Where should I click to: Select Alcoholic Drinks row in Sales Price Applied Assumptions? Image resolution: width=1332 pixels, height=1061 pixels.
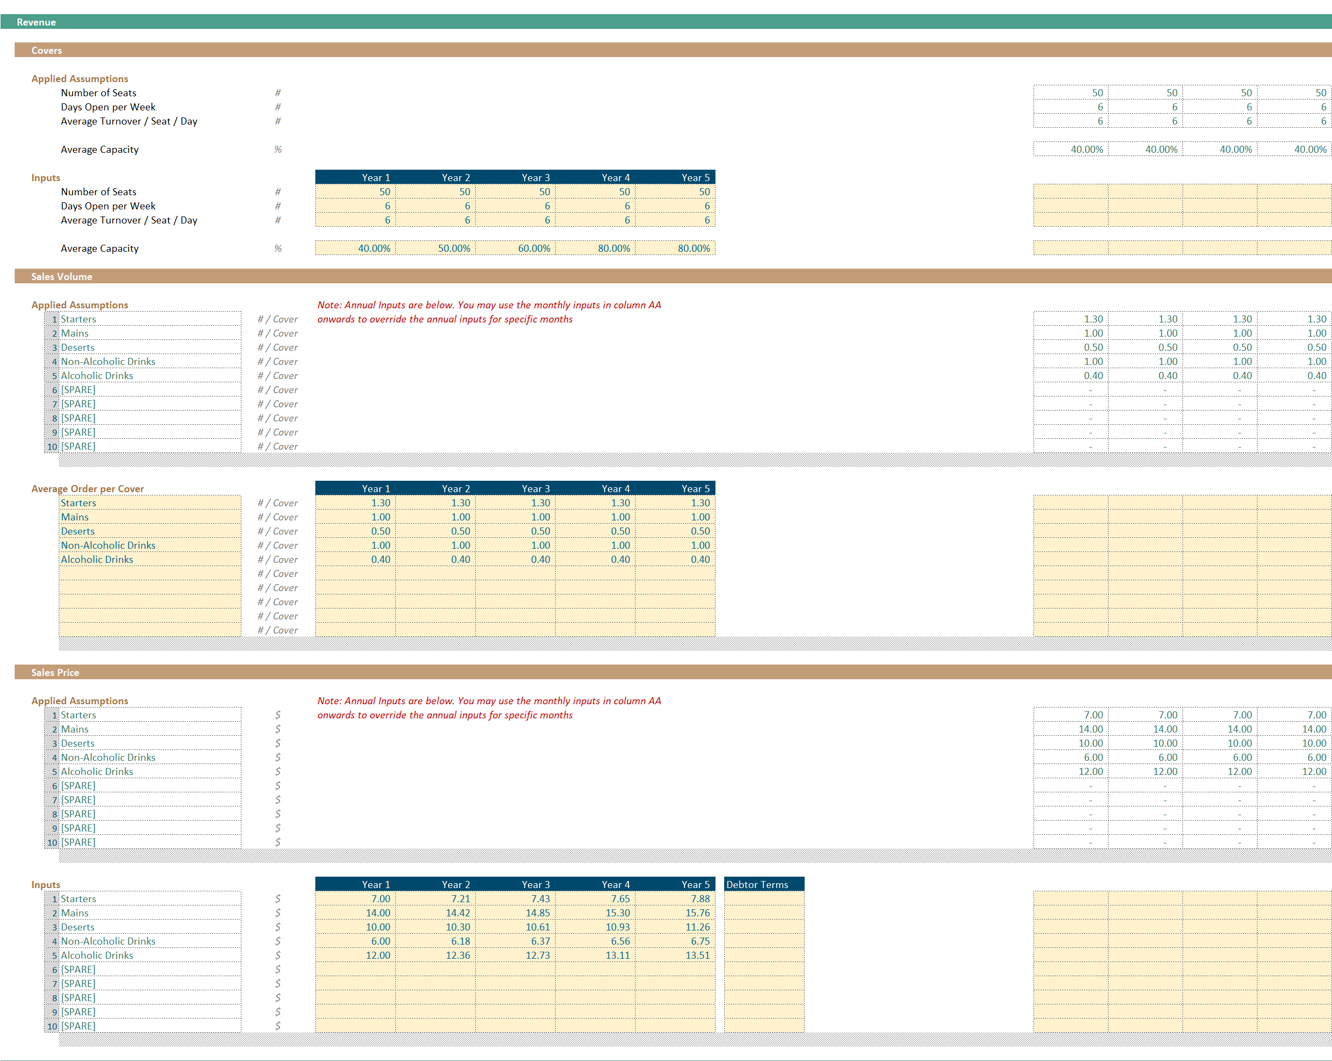(150, 772)
